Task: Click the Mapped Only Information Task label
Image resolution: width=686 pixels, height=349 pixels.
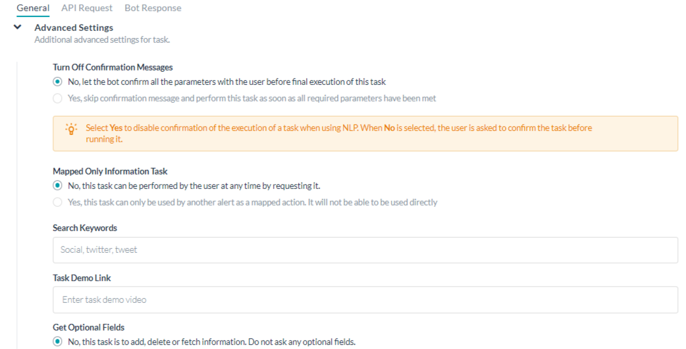Action: [x=110, y=171]
